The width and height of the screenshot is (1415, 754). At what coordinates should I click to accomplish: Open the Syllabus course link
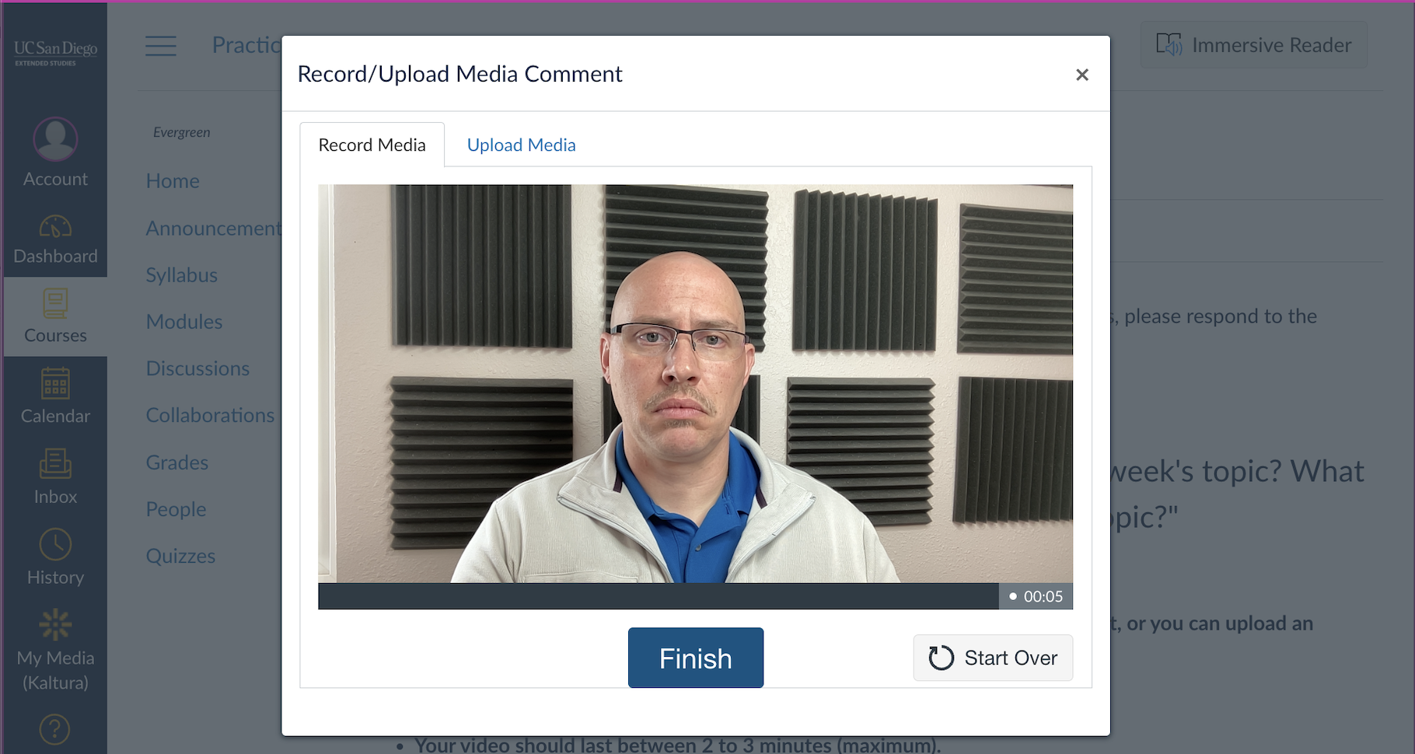pyautogui.click(x=182, y=275)
